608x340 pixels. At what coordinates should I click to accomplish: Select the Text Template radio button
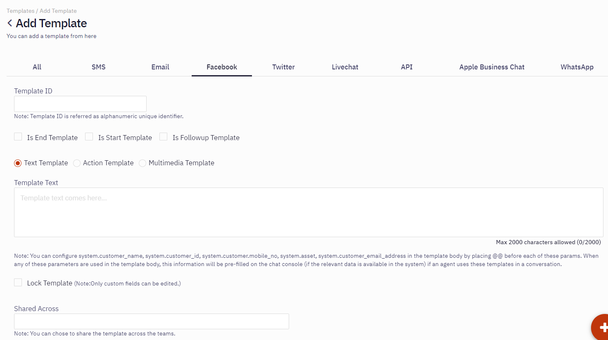(x=18, y=163)
